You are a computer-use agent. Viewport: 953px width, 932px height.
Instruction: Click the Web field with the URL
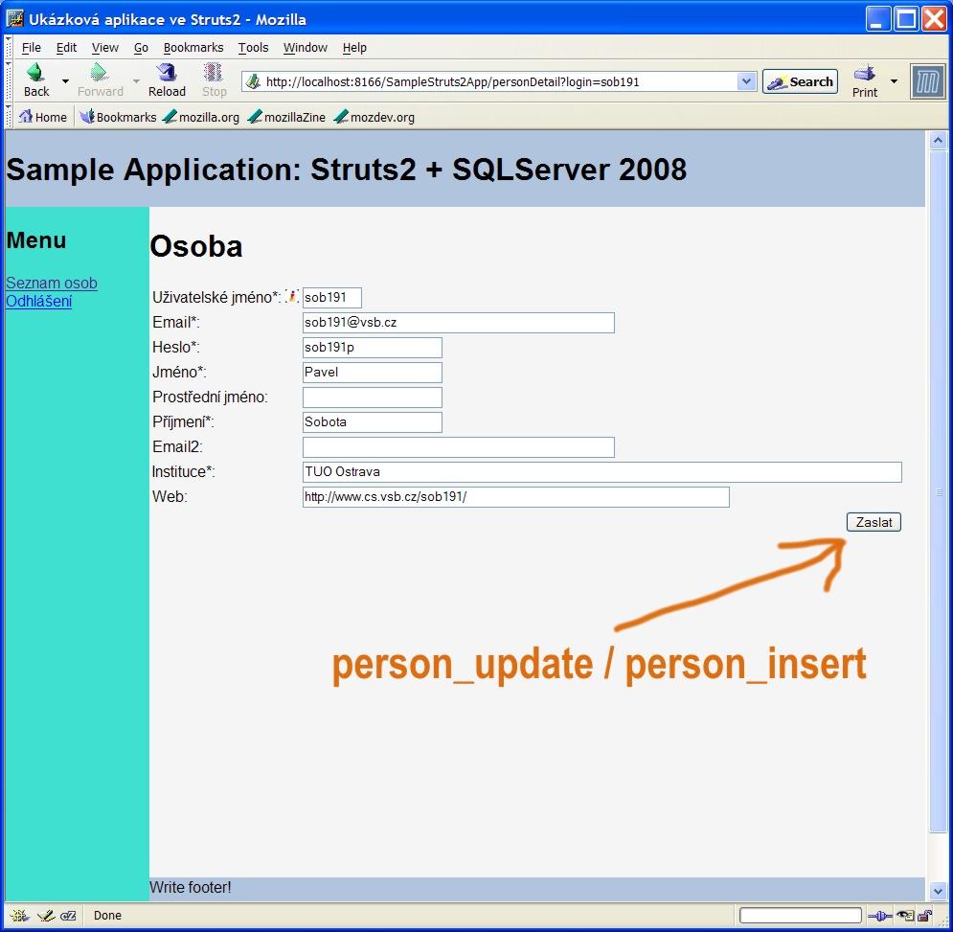pos(516,497)
